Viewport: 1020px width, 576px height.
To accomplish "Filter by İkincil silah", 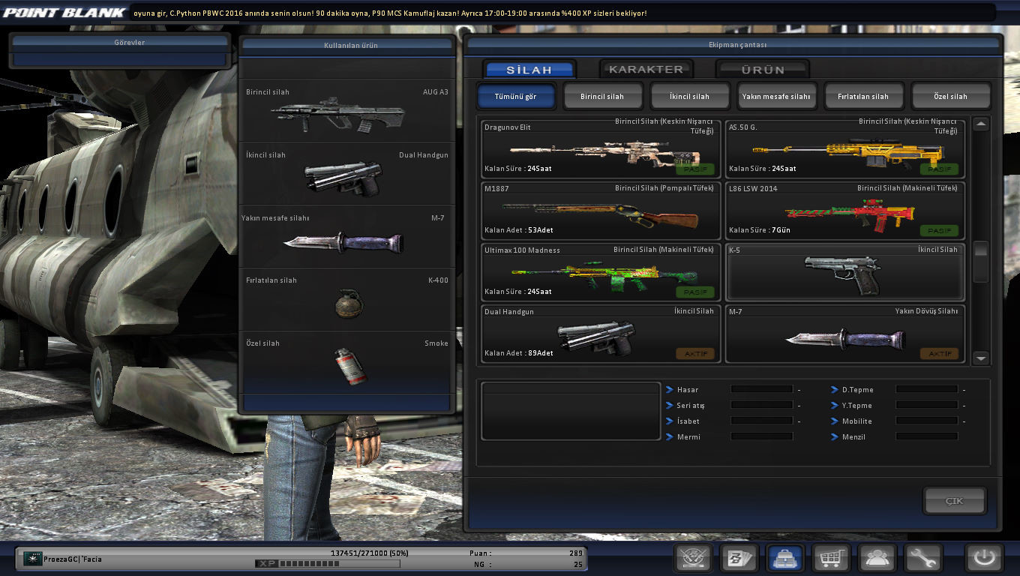I will click(x=690, y=96).
